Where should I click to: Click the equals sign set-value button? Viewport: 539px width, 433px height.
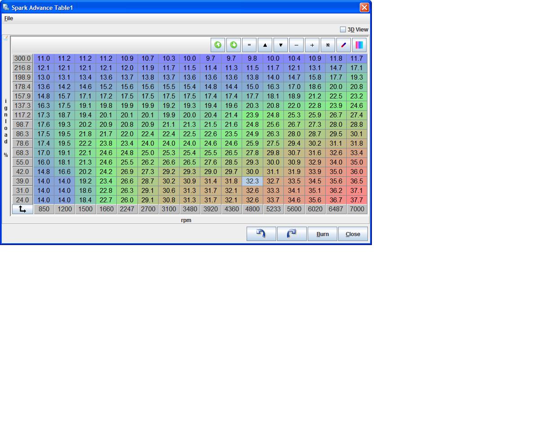click(x=249, y=45)
